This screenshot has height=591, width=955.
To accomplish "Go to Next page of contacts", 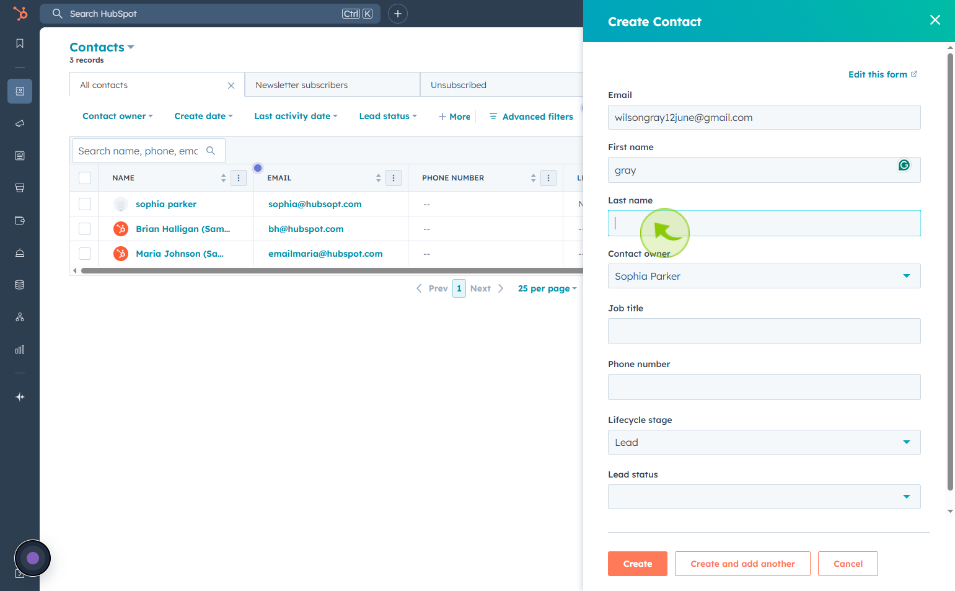I will tap(487, 288).
